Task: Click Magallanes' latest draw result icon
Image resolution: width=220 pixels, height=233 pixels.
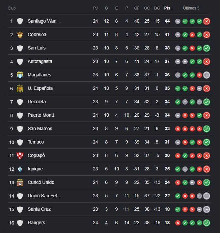Action: coord(207,75)
